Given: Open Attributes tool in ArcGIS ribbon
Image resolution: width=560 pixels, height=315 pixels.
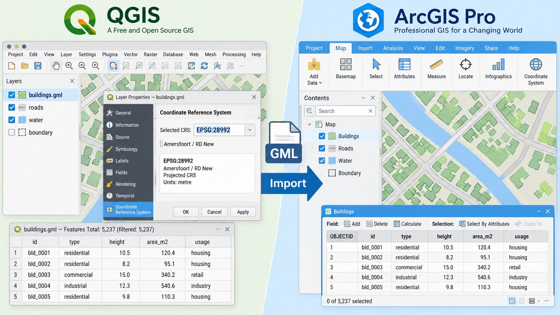Looking at the screenshot, I should coord(404,64).
